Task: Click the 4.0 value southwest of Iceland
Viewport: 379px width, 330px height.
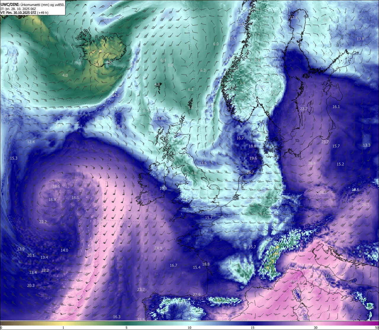Action: [x=65, y=75]
